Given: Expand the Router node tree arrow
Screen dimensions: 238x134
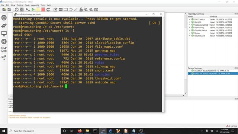Looking at the screenshot, I should tap(189, 33).
